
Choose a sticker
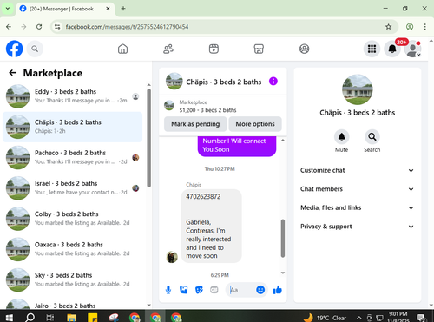coord(199,290)
